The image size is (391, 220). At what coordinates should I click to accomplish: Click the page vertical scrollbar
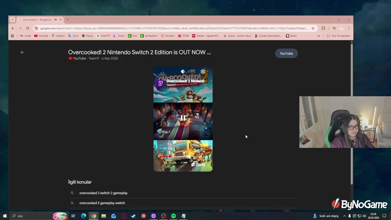click(x=352, y=114)
